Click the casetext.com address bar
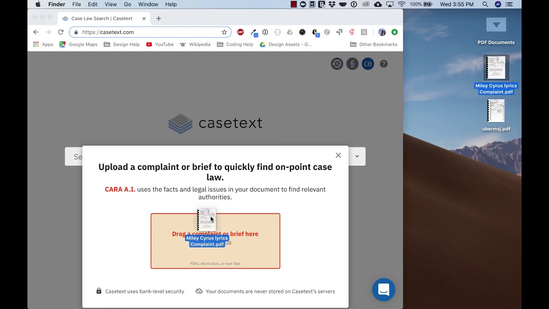This screenshot has height=309, width=549. (x=150, y=32)
